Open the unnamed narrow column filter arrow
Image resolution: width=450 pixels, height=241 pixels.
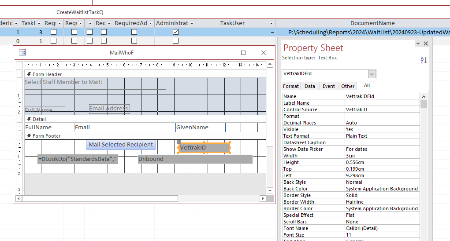[90, 23]
